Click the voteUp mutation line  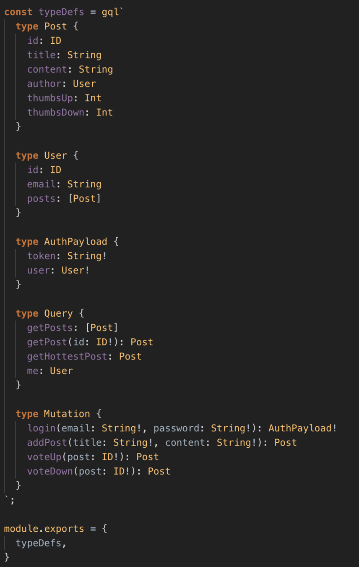[x=93, y=457]
